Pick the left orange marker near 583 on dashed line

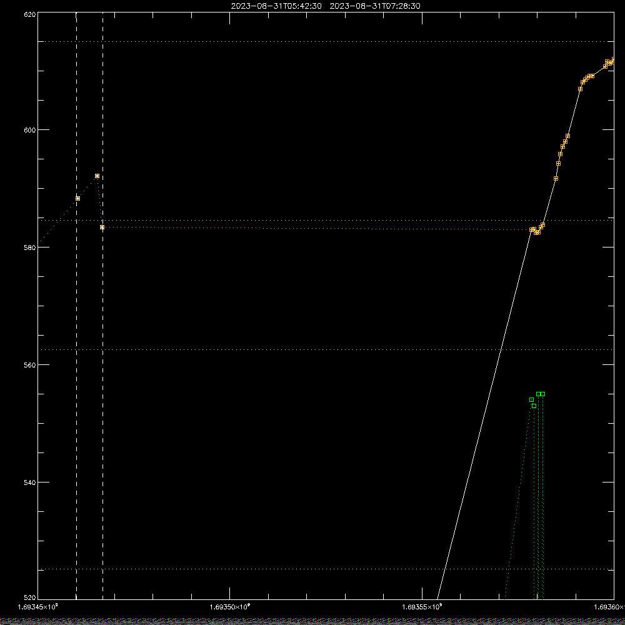[102, 227]
